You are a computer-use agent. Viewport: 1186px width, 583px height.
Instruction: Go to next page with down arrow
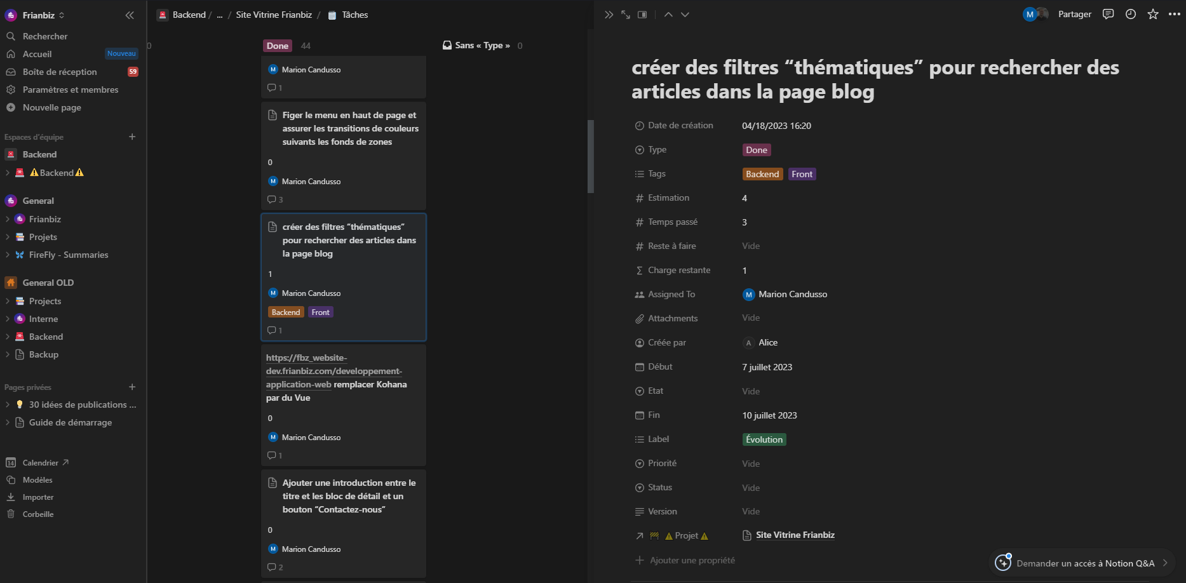tap(685, 15)
